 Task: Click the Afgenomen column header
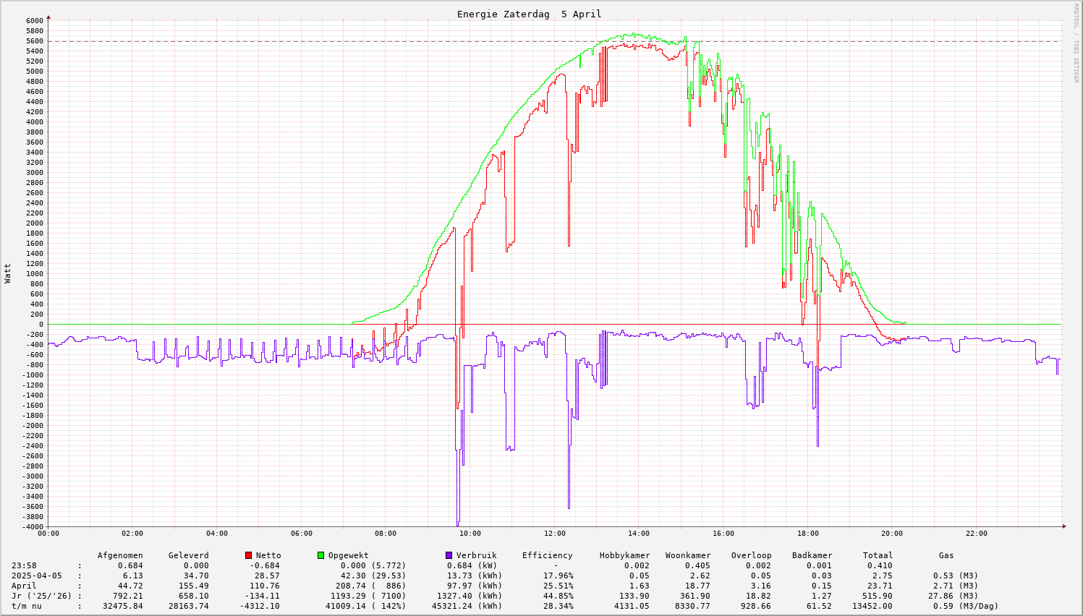point(120,555)
